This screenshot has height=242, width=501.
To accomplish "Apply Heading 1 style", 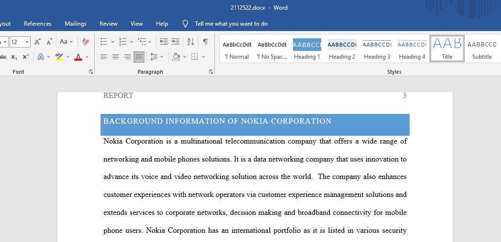I will click(307, 48).
